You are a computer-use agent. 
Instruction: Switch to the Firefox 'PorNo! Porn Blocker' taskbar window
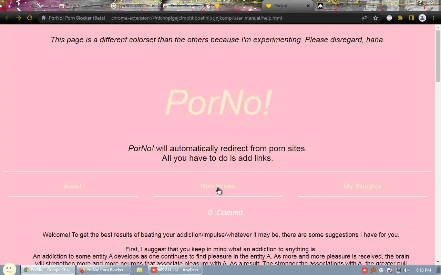pyautogui.click(x=104, y=270)
